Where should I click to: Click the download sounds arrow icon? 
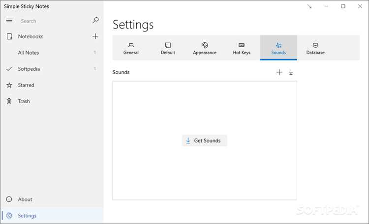click(291, 72)
